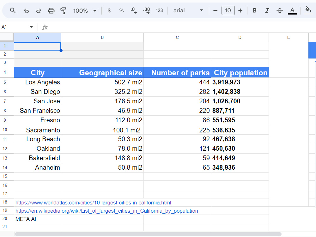316x237 pixels.
Task: Toggle italic formatting
Action: 267,10
